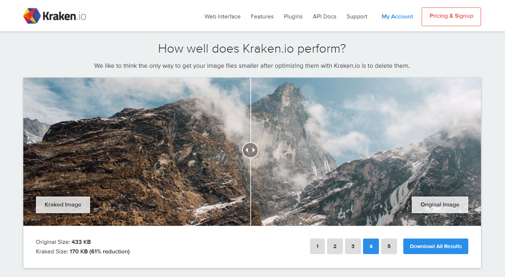
Task: Open the Plugins navigation link
Action: tap(293, 16)
